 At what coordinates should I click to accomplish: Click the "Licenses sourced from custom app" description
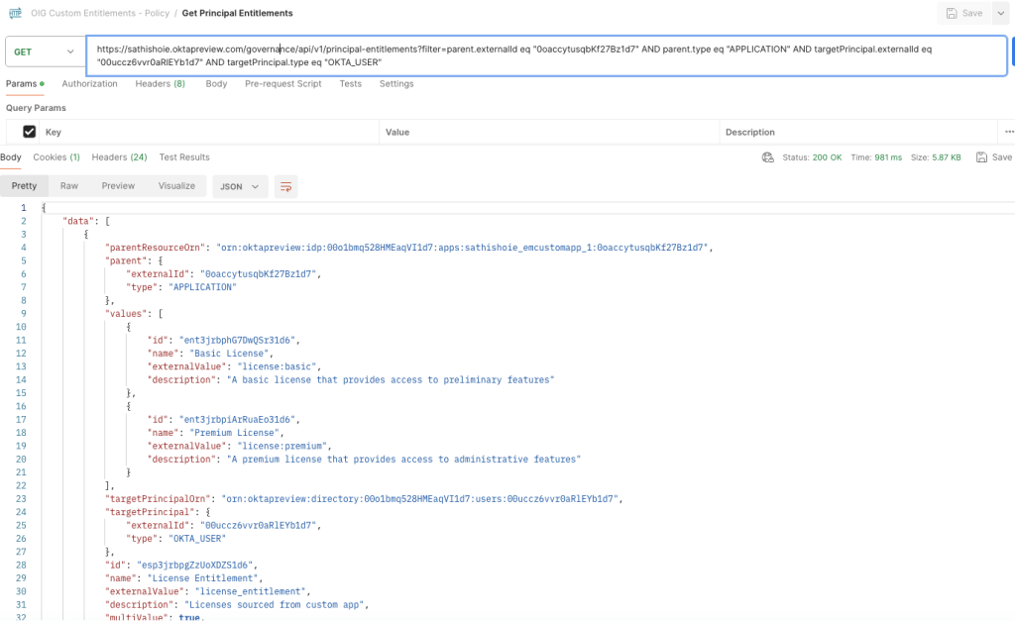[x=275, y=605]
